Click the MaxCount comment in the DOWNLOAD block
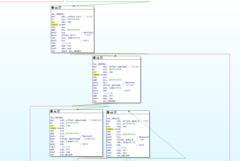The height and width of the screenshot is (161, 240). click(x=87, y=136)
